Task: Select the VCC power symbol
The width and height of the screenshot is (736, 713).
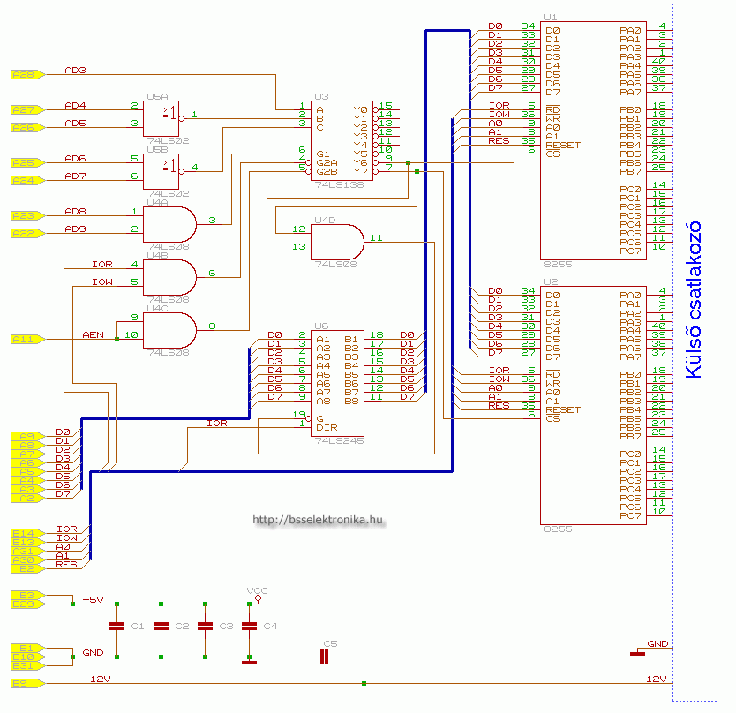Action: pos(257,597)
